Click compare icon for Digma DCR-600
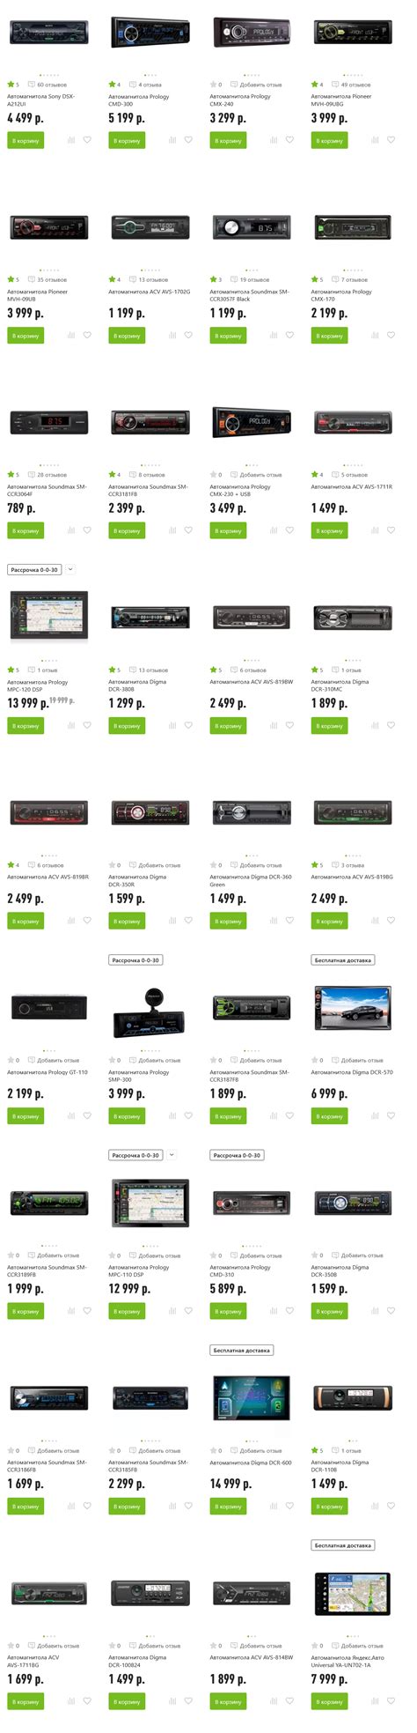The width and height of the screenshot is (417, 1733). 274,1506
